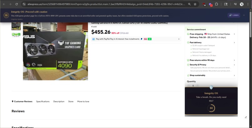252x128 pixels.
Task: Switch to the Specifications tab
Action: [43, 101]
